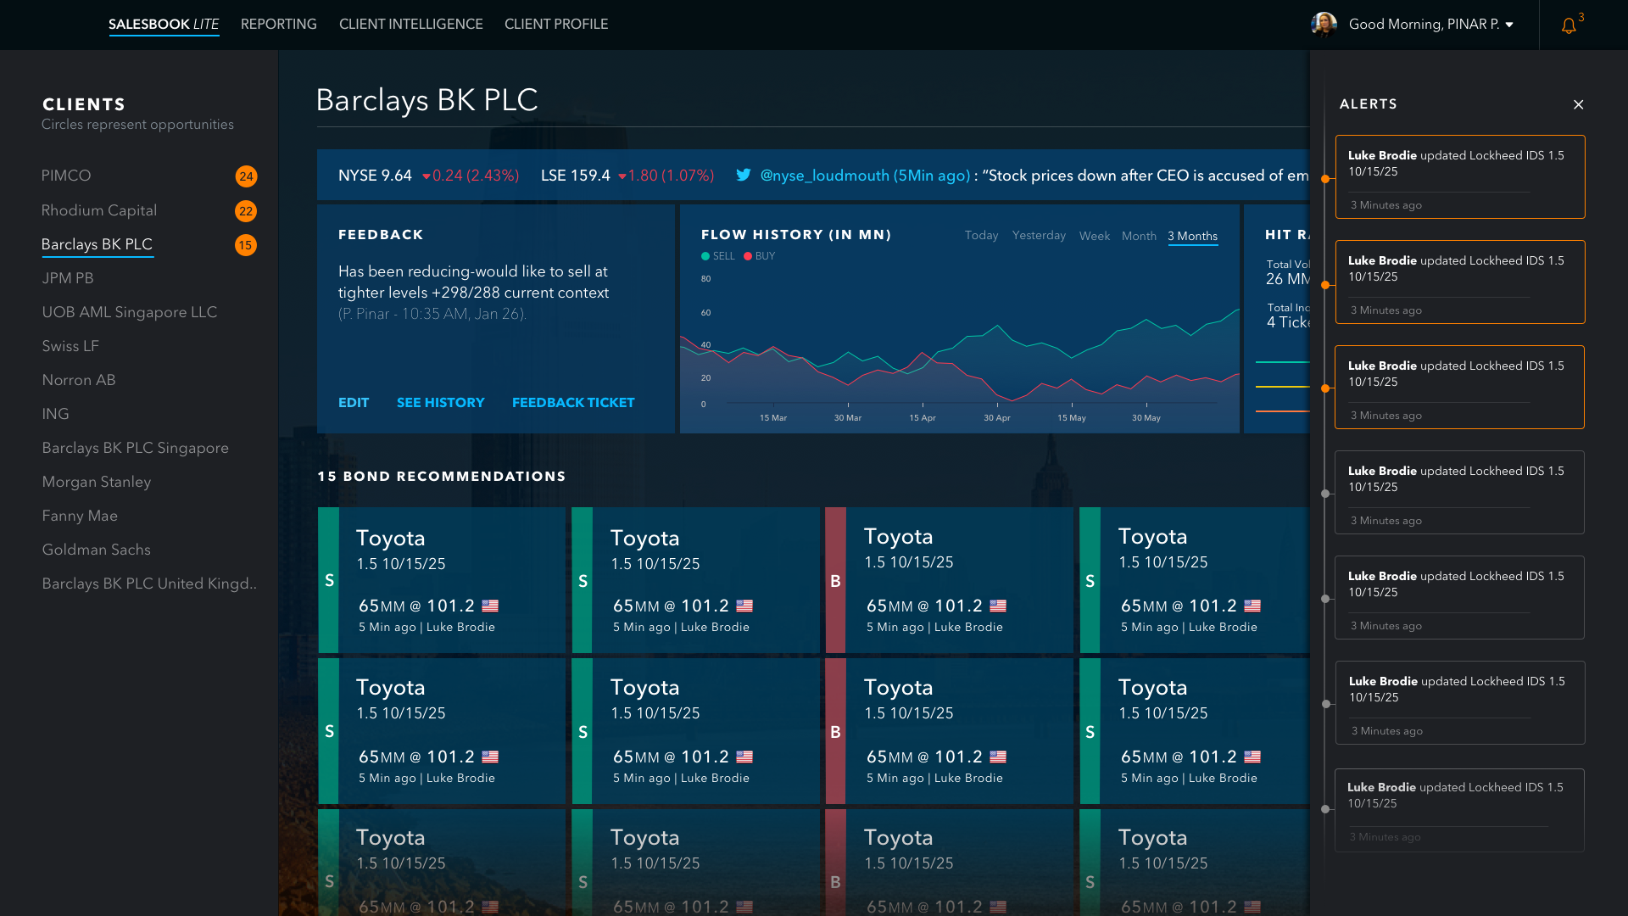Open FEEDBACK TICKET link
The height and width of the screenshot is (916, 1628).
pyautogui.click(x=573, y=403)
